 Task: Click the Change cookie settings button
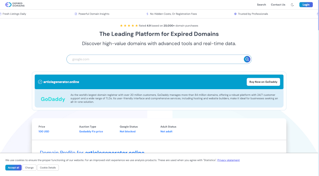[x=29, y=168]
